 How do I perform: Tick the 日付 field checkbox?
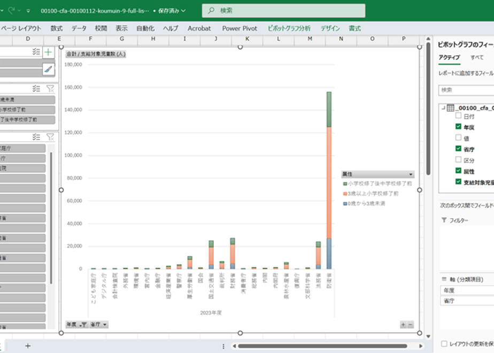point(458,116)
